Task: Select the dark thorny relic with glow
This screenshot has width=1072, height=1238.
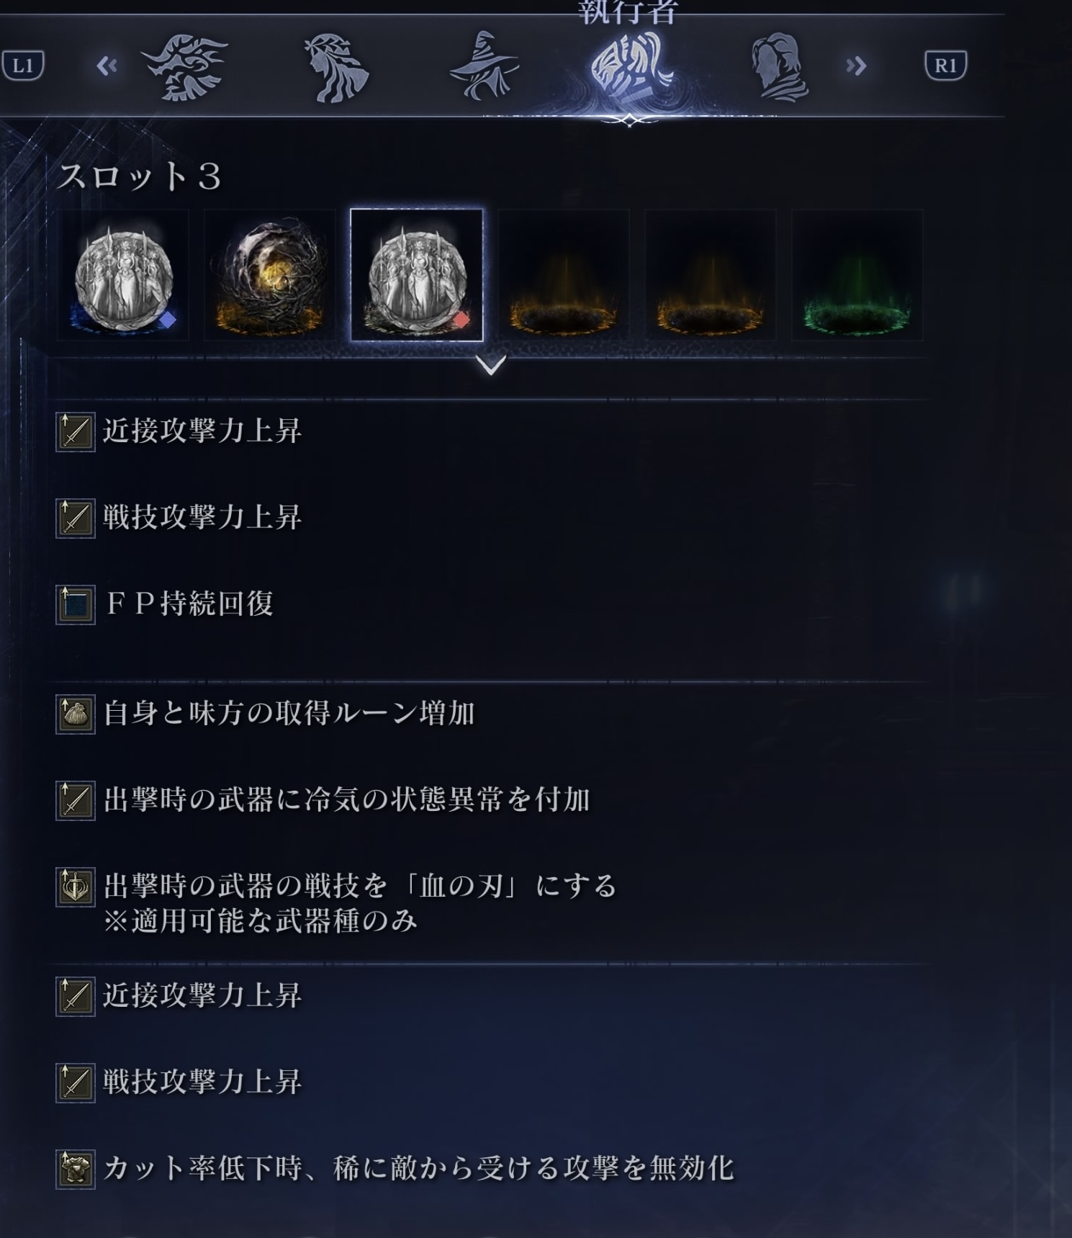Action: (x=270, y=275)
